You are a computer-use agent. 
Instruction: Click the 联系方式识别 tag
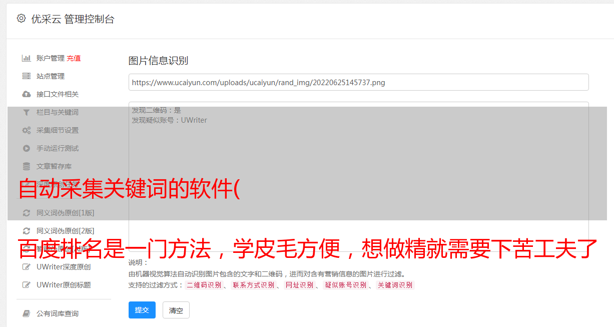[254, 285]
